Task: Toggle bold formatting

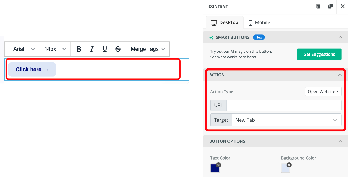Action: click(x=79, y=49)
